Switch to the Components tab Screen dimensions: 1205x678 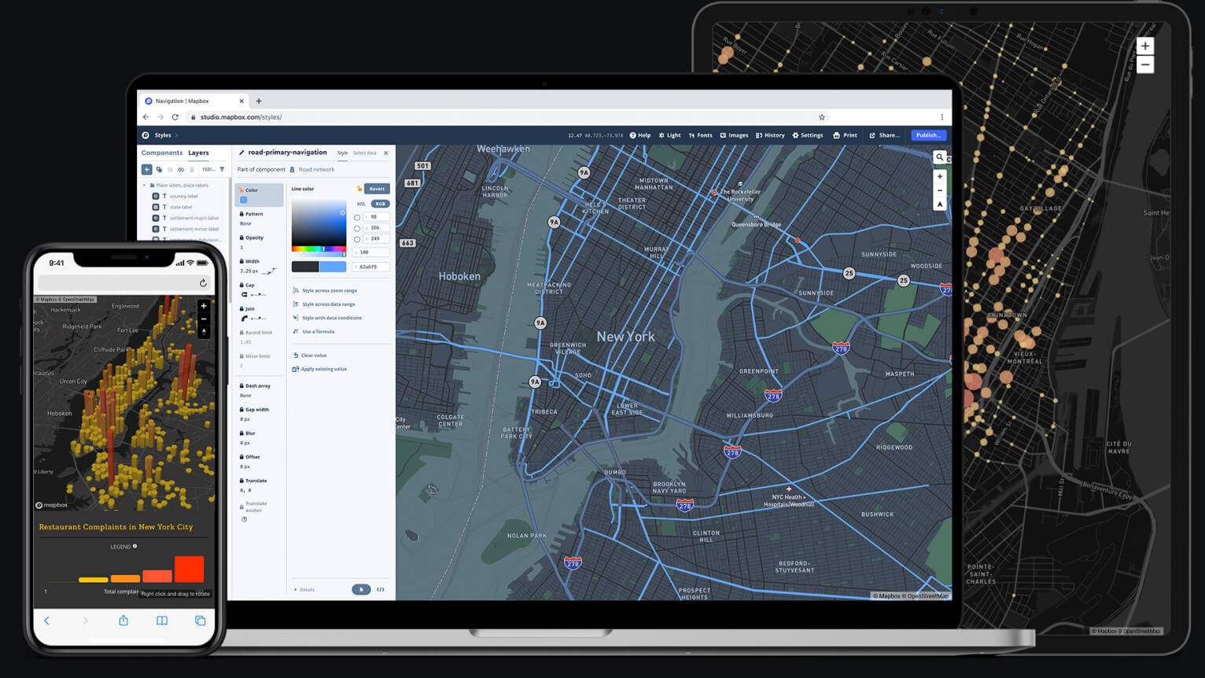pyautogui.click(x=162, y=153)
